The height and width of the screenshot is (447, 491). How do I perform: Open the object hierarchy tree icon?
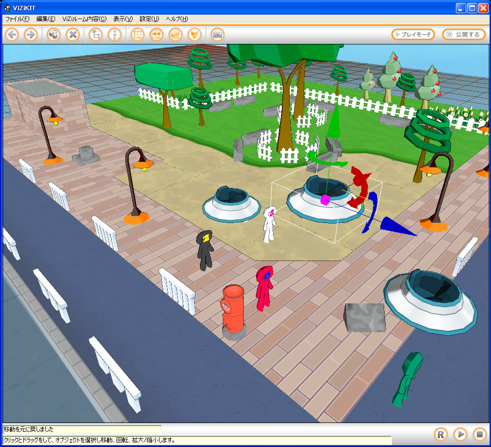click(x=96, y=35)
